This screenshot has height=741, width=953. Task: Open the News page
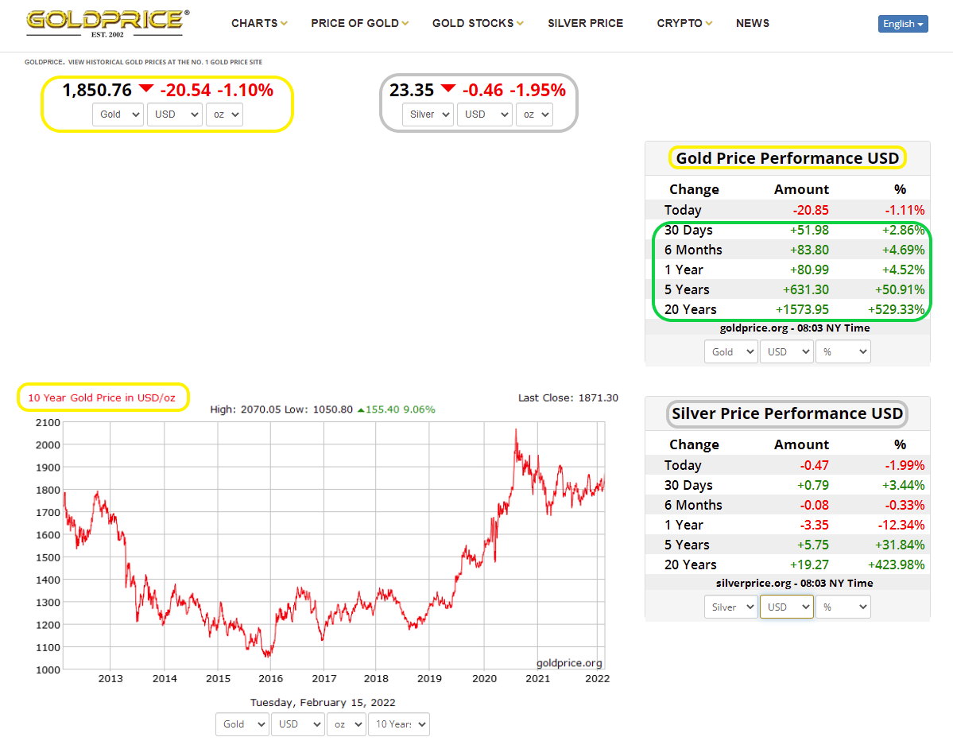coord(752,23)
